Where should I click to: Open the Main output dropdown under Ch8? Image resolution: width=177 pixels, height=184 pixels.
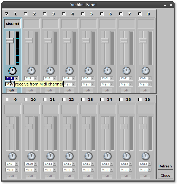pyautogui.click(x=145, y=84)
